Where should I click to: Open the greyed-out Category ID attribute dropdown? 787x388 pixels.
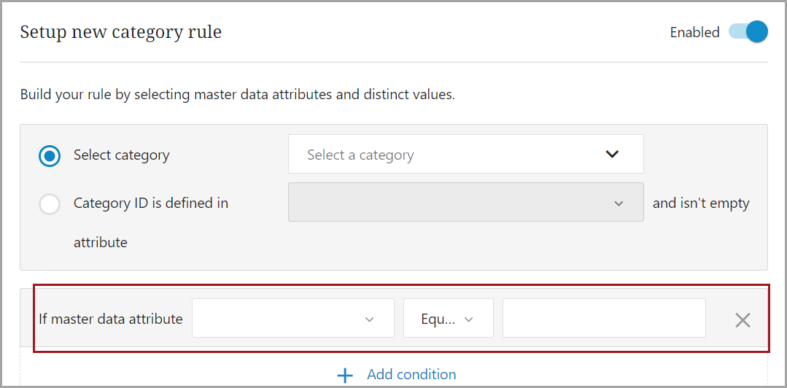coord(465,202)
